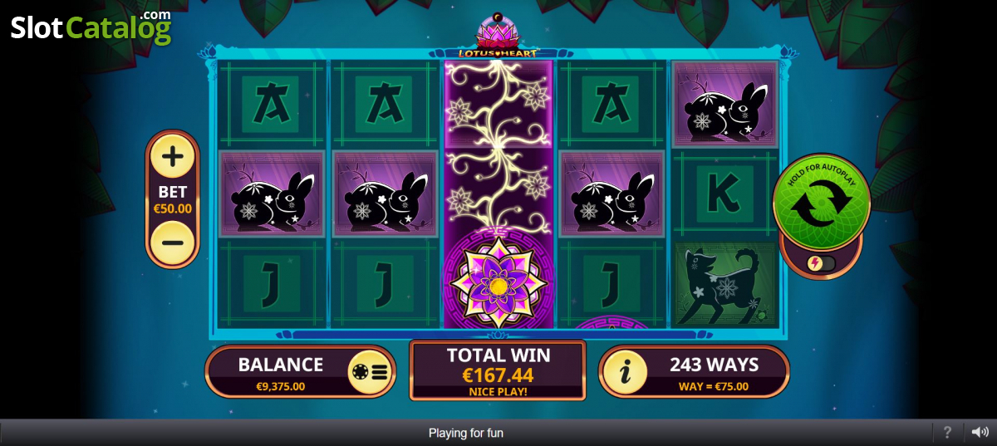Click the K symbol on reel five
This screenshot has width=997, height=446.
click(x=725, y=194)
